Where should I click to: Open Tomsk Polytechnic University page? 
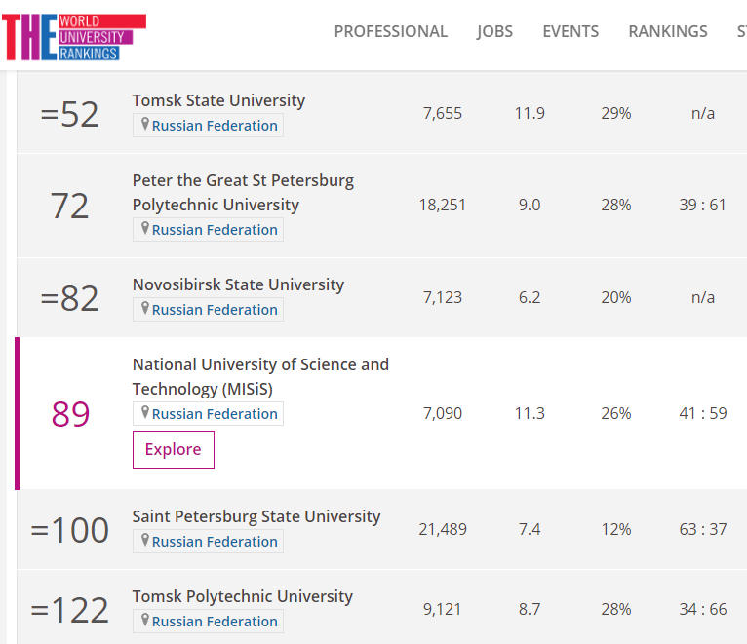[x=242, y=596]
